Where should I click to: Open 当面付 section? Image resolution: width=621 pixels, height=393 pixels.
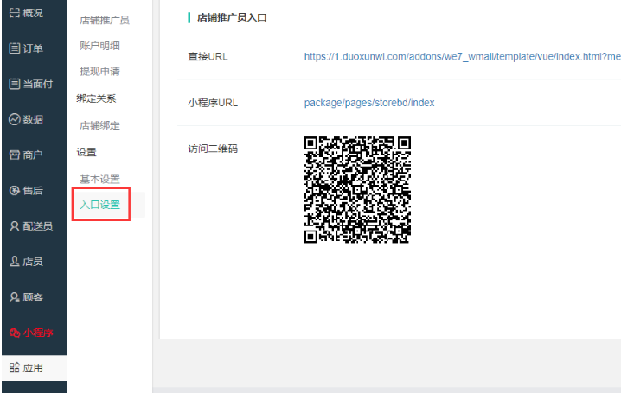[x=38, y=85]
